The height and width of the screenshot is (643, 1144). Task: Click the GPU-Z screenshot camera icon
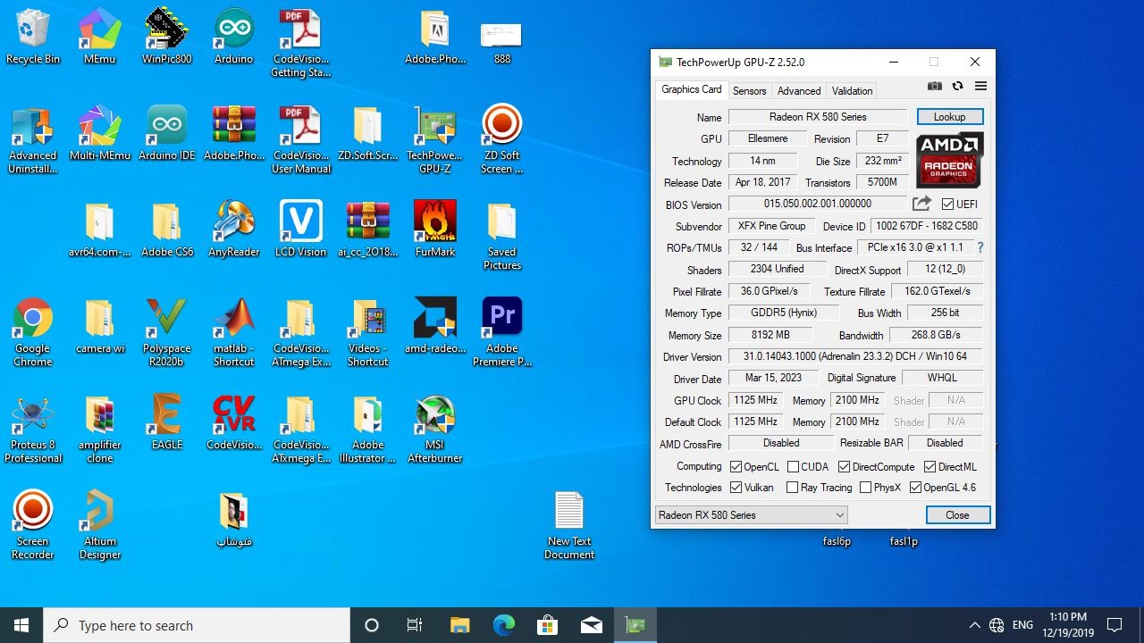934,87
